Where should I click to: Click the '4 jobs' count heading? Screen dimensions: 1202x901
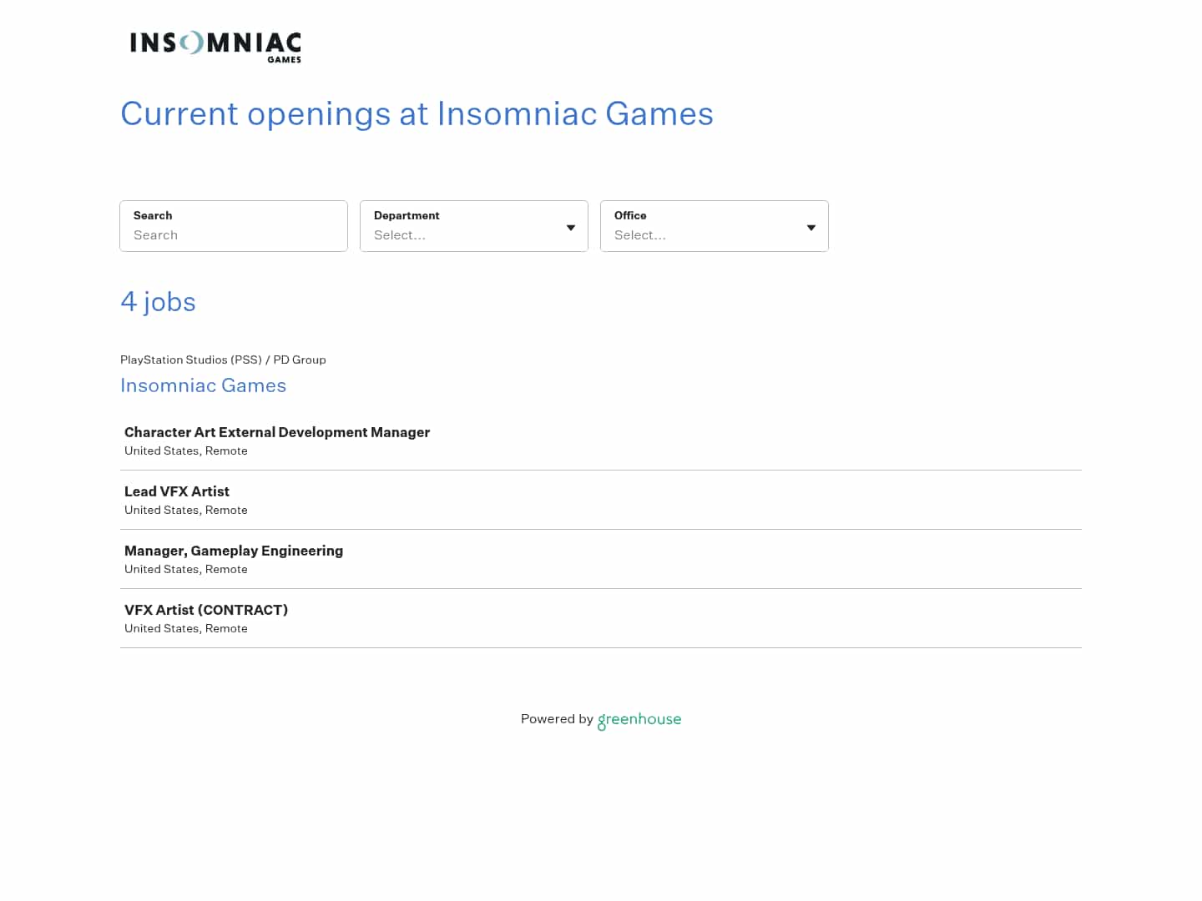158,302
